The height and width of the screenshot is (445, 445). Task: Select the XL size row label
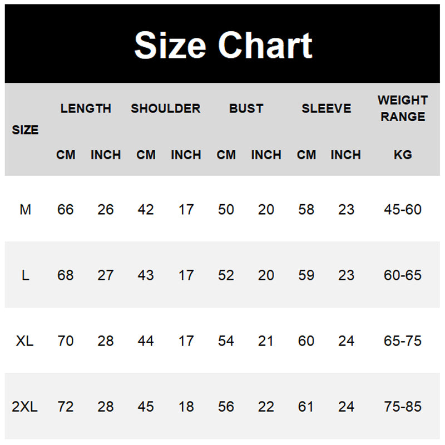[25, 341]
